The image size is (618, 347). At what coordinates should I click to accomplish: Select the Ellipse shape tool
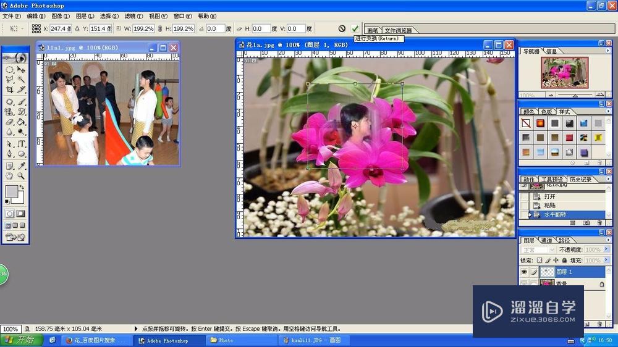[21, 154]
